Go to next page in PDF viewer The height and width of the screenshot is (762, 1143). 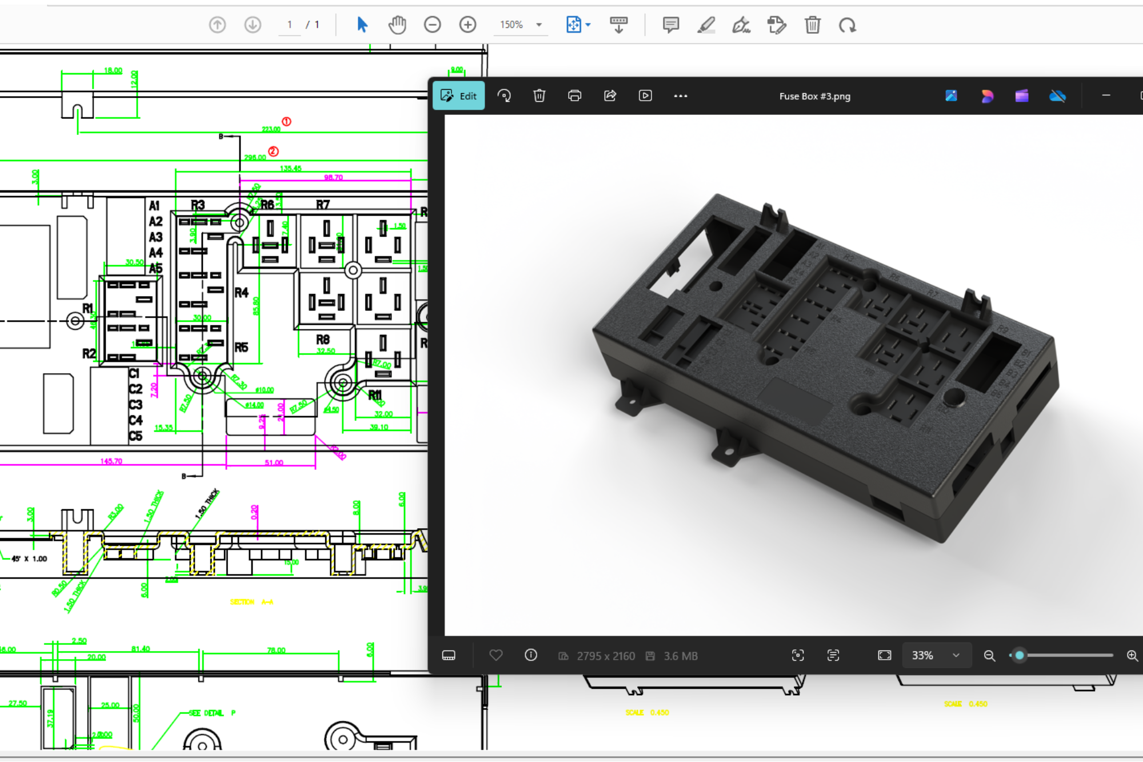click(253, 25)
